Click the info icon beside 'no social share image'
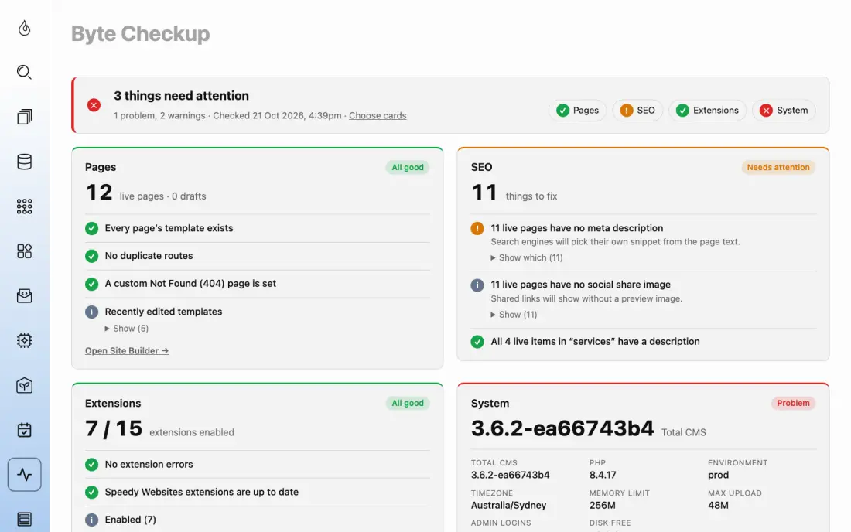The image size is (851, 532). click(477, 285)
